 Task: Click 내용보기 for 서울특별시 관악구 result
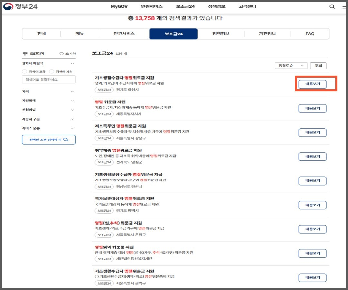[x=313, y=278]
